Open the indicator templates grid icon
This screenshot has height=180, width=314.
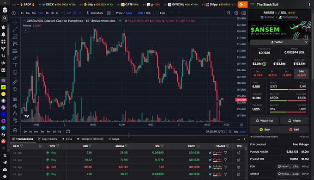pyautogui.click(x=109, y=13)
